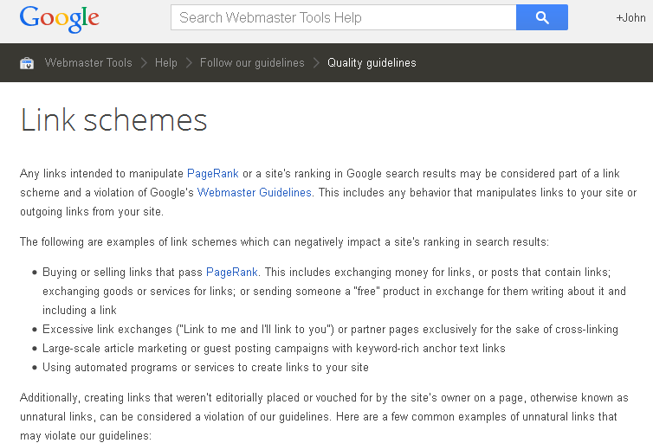Click 'The following are examples' sentence

284,242
